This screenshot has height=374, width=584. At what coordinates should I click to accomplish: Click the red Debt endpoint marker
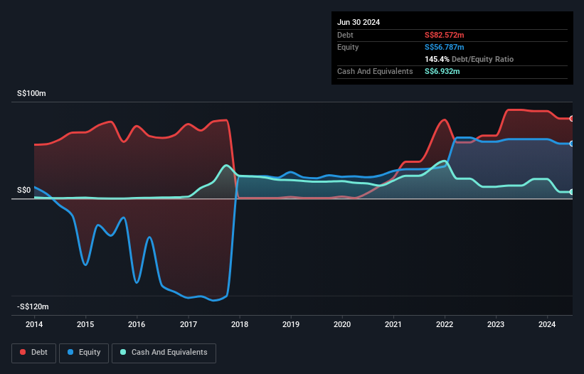coord(572,119)
